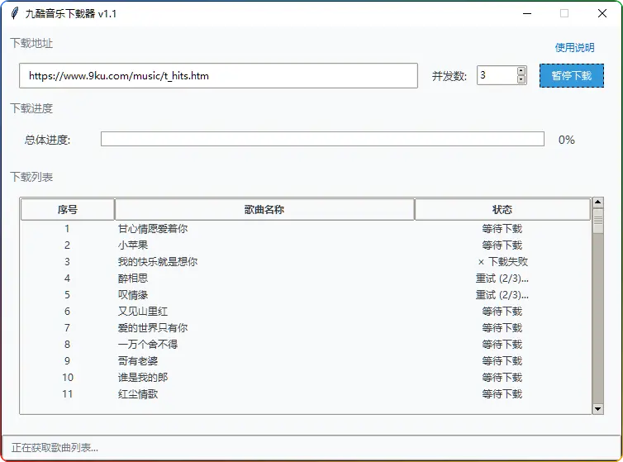Click the 等待下载 status of row 1
Viewport: 623px width, 462px height.
[502, 229]
